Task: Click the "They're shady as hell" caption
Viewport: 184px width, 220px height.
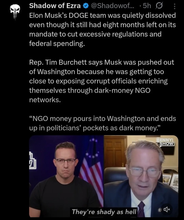Action: click(x=104, y=212)
